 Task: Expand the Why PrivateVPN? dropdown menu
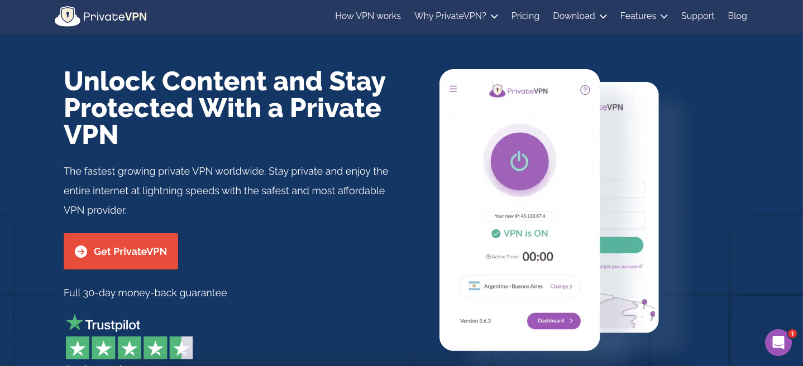click(x=456, y=16)
